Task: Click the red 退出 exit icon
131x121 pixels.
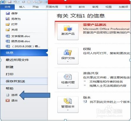Action: 8,101
